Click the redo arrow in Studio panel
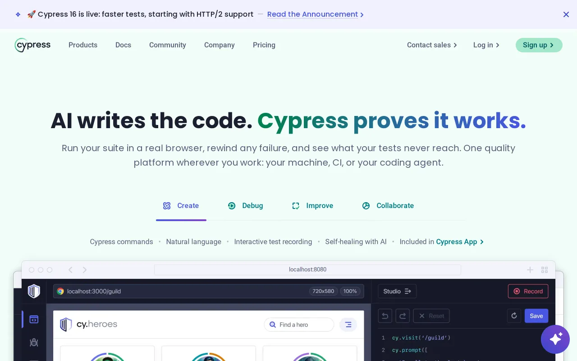 403,316
